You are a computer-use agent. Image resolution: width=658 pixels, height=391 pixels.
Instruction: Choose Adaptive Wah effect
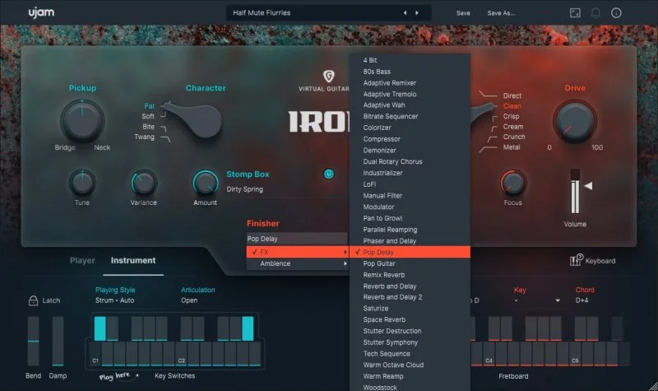[x=410, y=105]
